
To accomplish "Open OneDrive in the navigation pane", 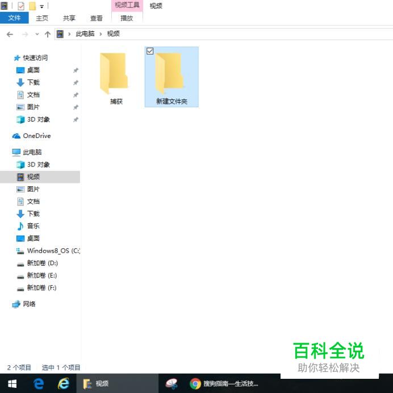I will [37, 136].
